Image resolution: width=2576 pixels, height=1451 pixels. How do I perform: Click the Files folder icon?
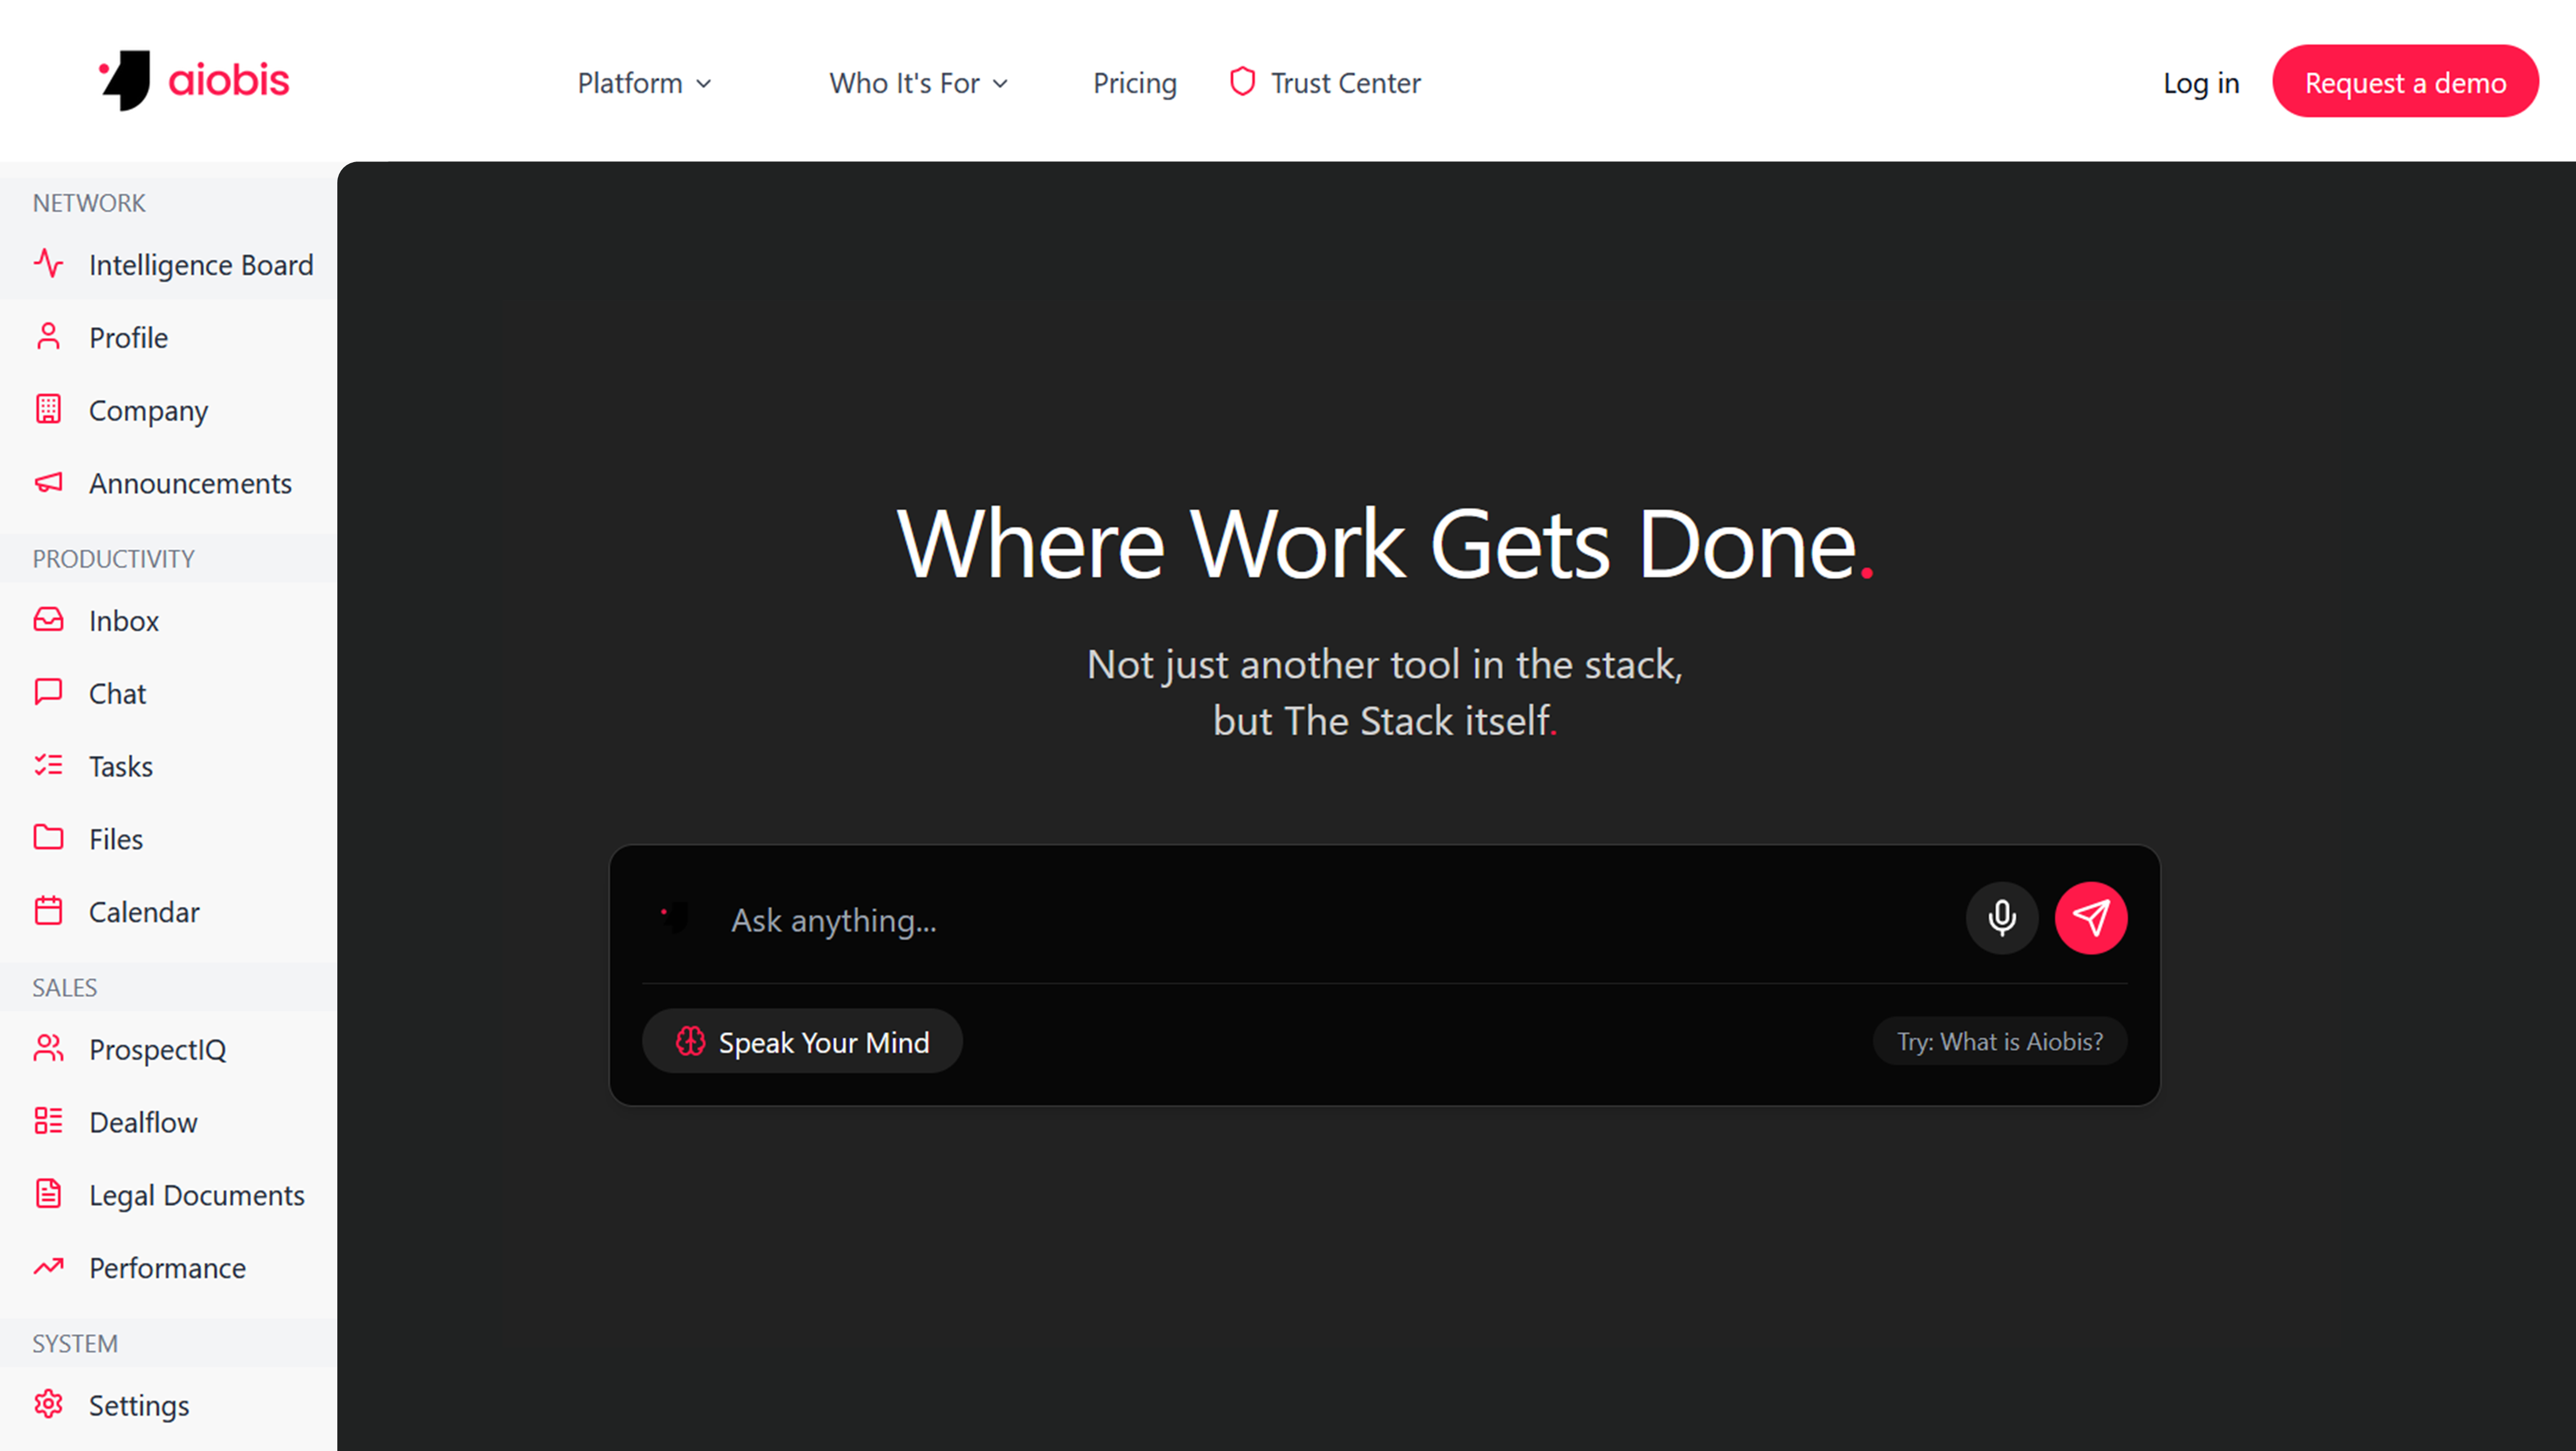[x=48, y=837]
